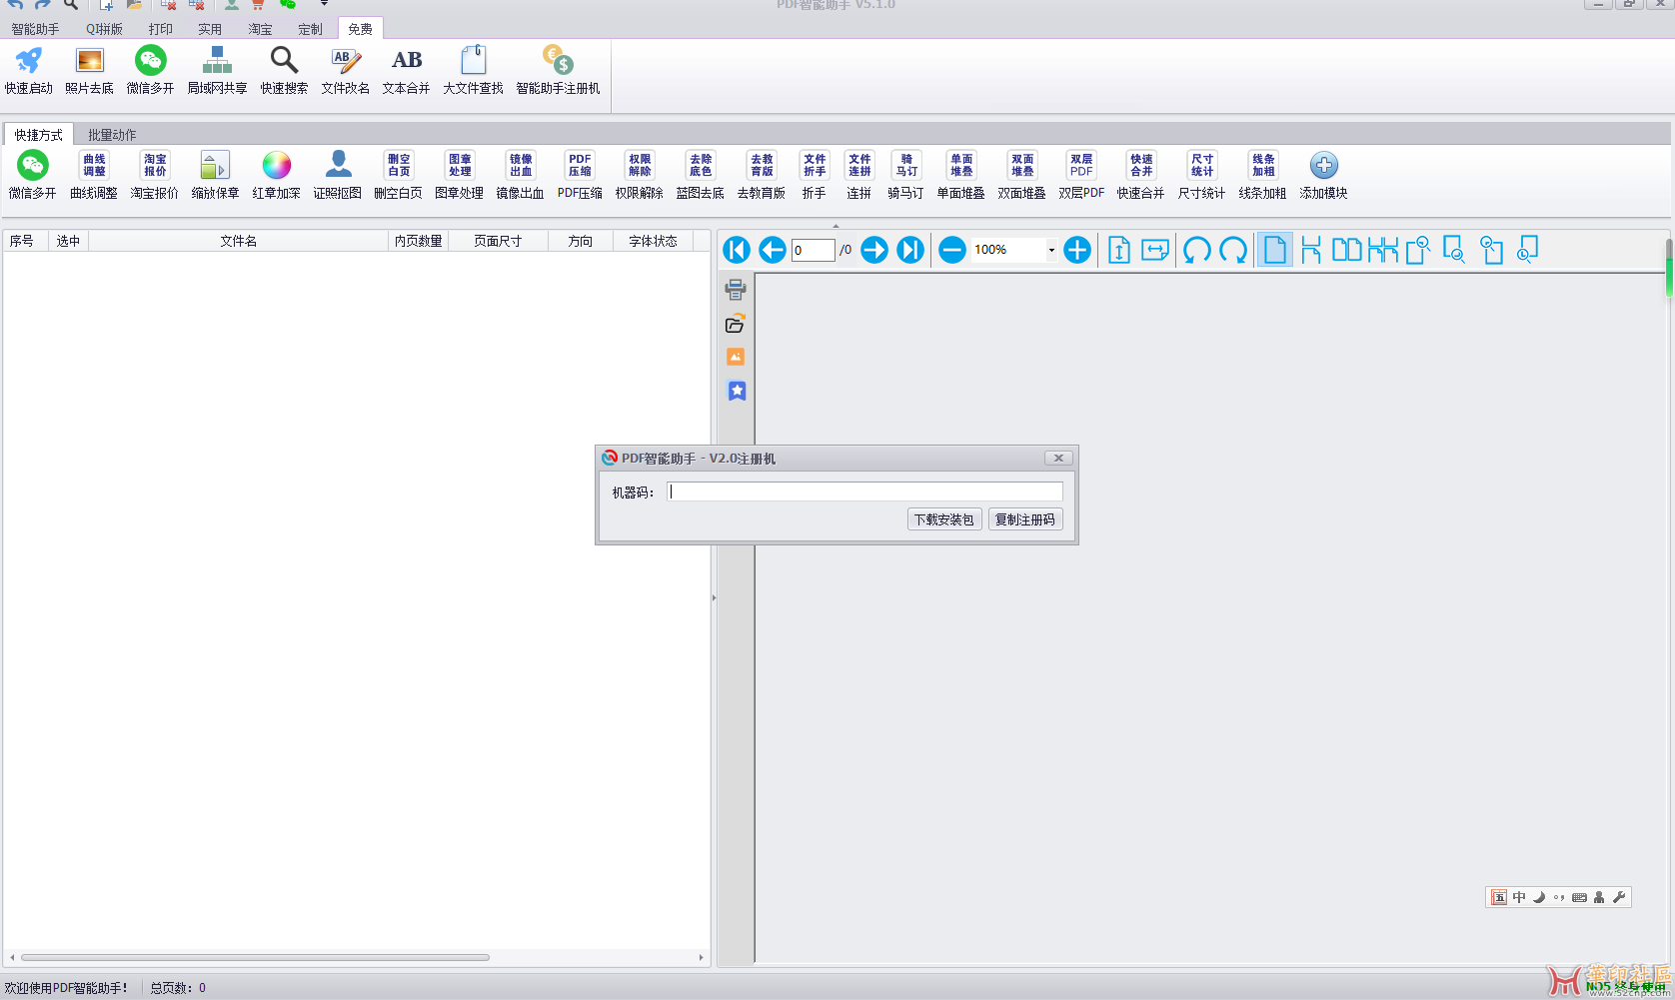Open the PDF压缩 compression tool

580,166
